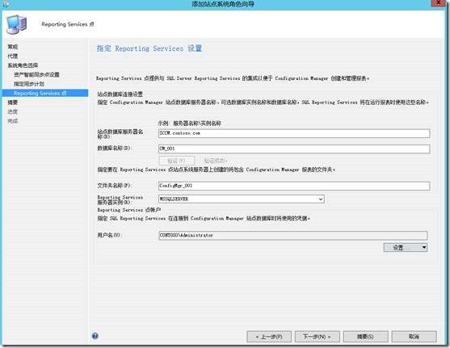Click the computer wizard icon in header
The image size is (450, 348).
(17, 25)
